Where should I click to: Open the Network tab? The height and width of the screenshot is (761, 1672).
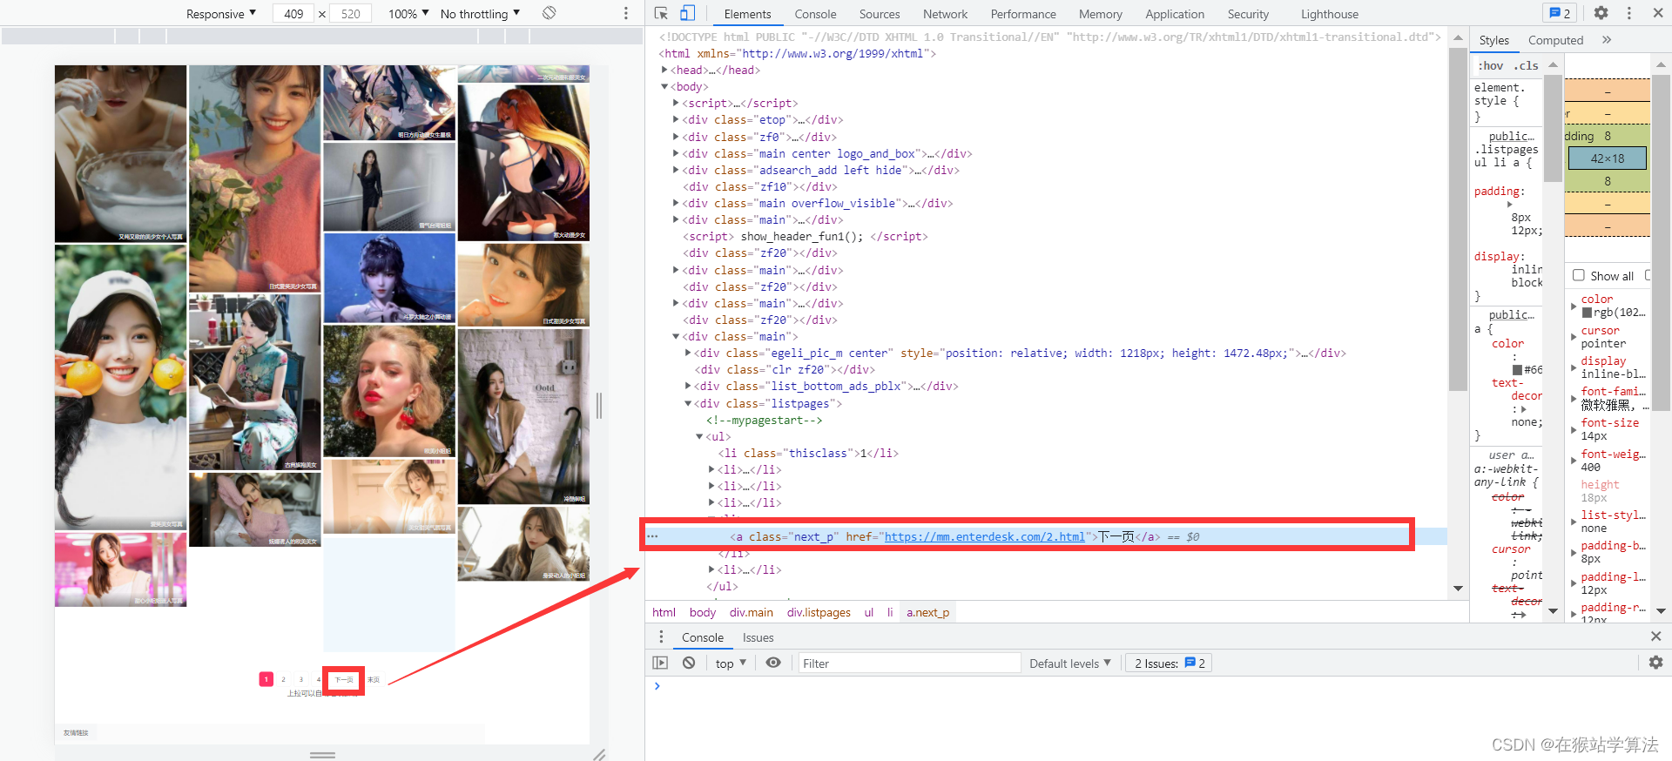coord(945,14)
